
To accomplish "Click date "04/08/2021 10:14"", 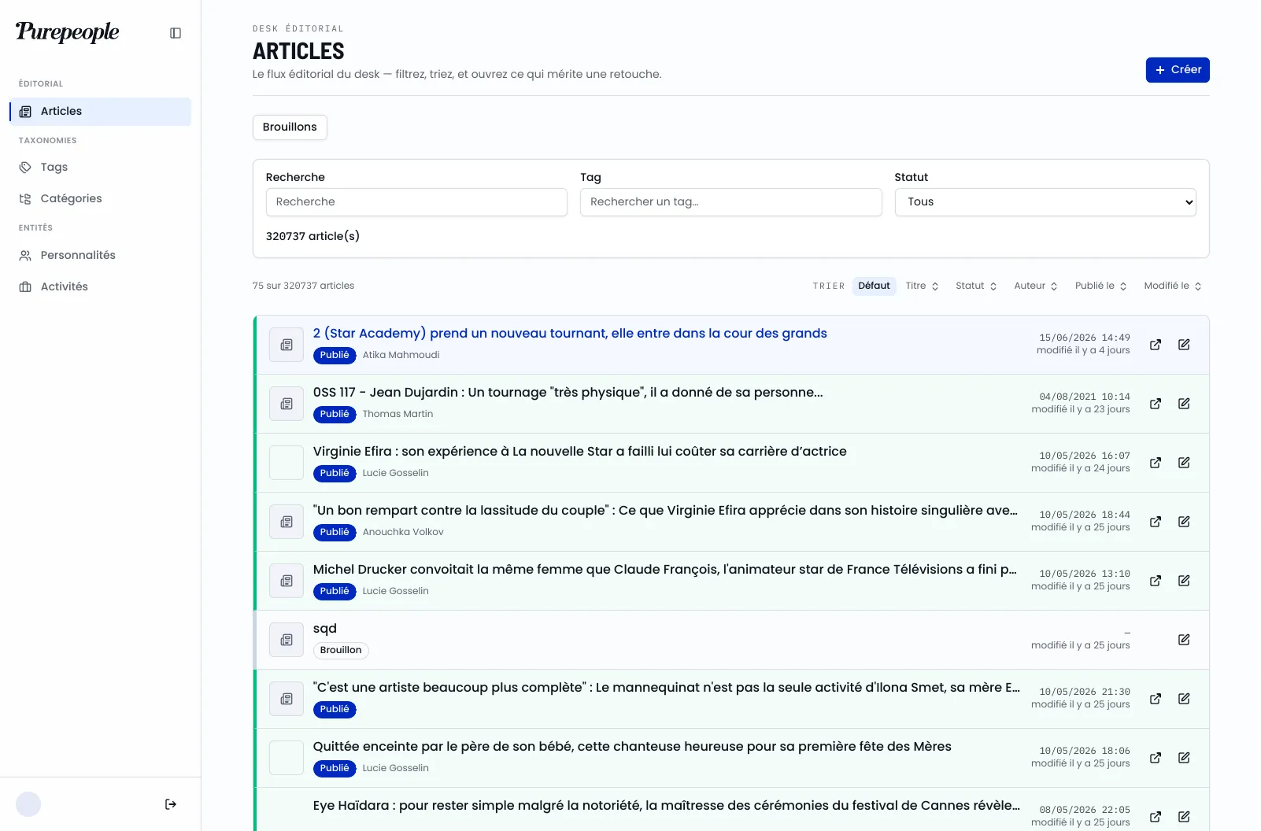I will pos(1085,397).
